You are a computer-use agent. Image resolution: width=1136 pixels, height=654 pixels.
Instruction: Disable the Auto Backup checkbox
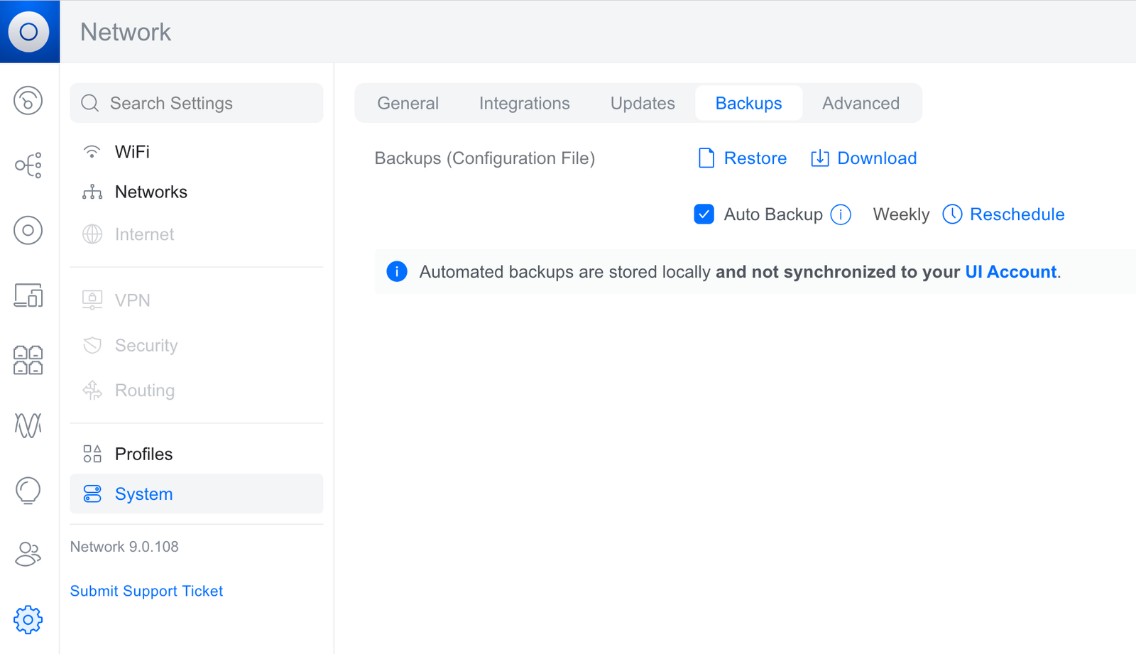pyautogui.click(x=704, y=214)
